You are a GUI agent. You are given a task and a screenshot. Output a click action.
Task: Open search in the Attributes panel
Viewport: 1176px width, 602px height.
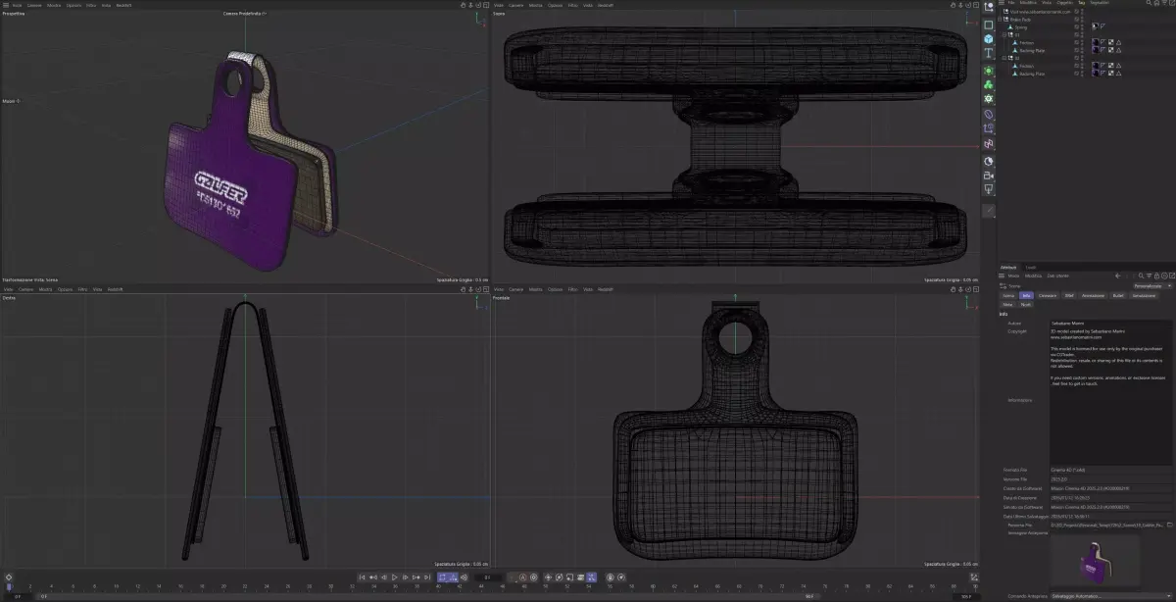pyautogui.click(x=1141, y=276)
